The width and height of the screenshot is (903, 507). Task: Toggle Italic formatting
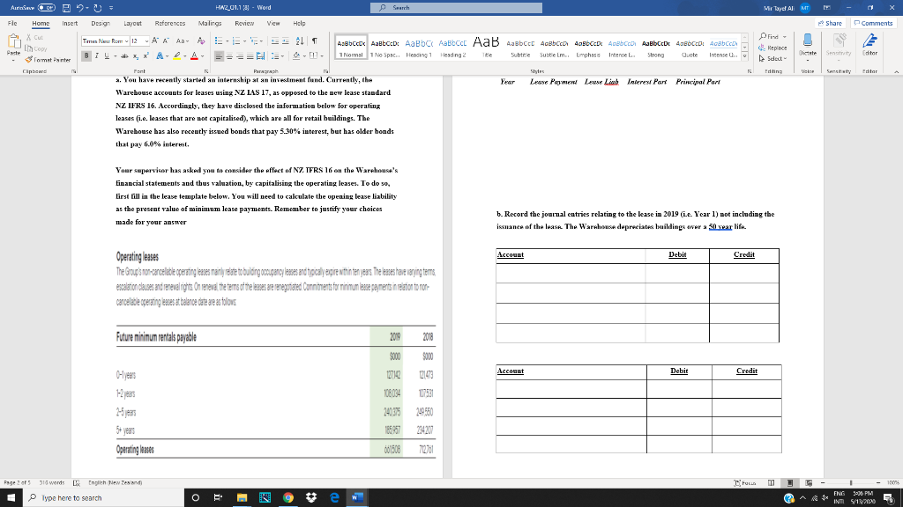[96, 55]
